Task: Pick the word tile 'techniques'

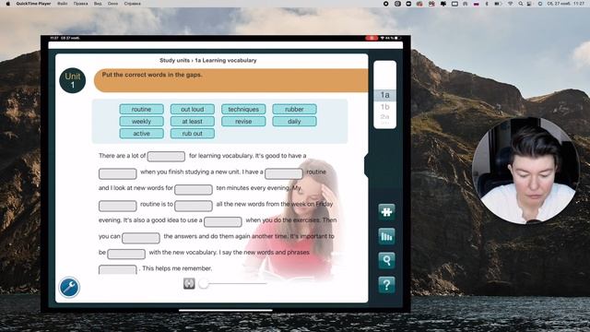Action: (x=243, y=109)
